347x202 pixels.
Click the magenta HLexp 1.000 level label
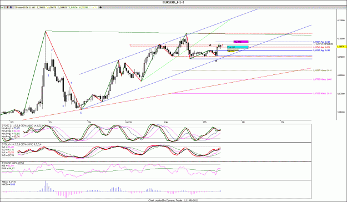tap(323, 79)
